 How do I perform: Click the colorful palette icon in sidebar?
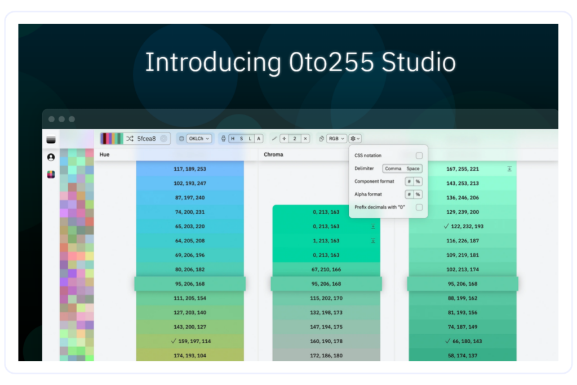pos(51,174)
